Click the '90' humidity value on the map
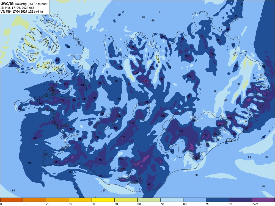The image size is (275, 206). pyautogui.click(x=238, y=84)
